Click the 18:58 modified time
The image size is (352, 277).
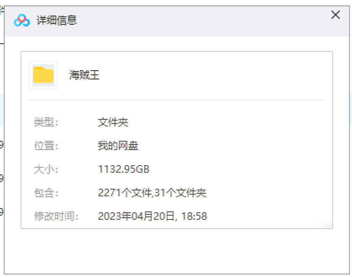pyautogui.click(x=194, y=216)
